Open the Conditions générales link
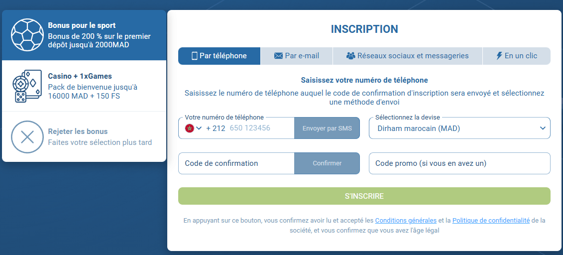 click(x=406, y=220)
